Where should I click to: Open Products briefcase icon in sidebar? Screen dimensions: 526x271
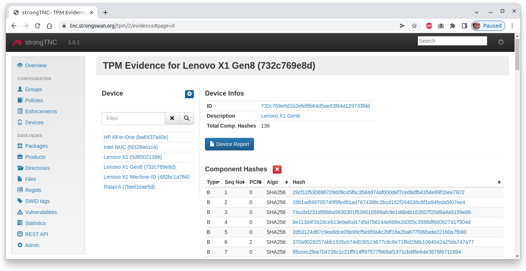point(20,157)
